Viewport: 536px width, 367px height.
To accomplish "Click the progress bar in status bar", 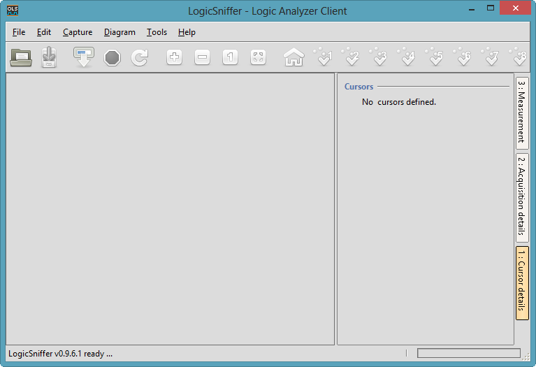I will [468, 354].
